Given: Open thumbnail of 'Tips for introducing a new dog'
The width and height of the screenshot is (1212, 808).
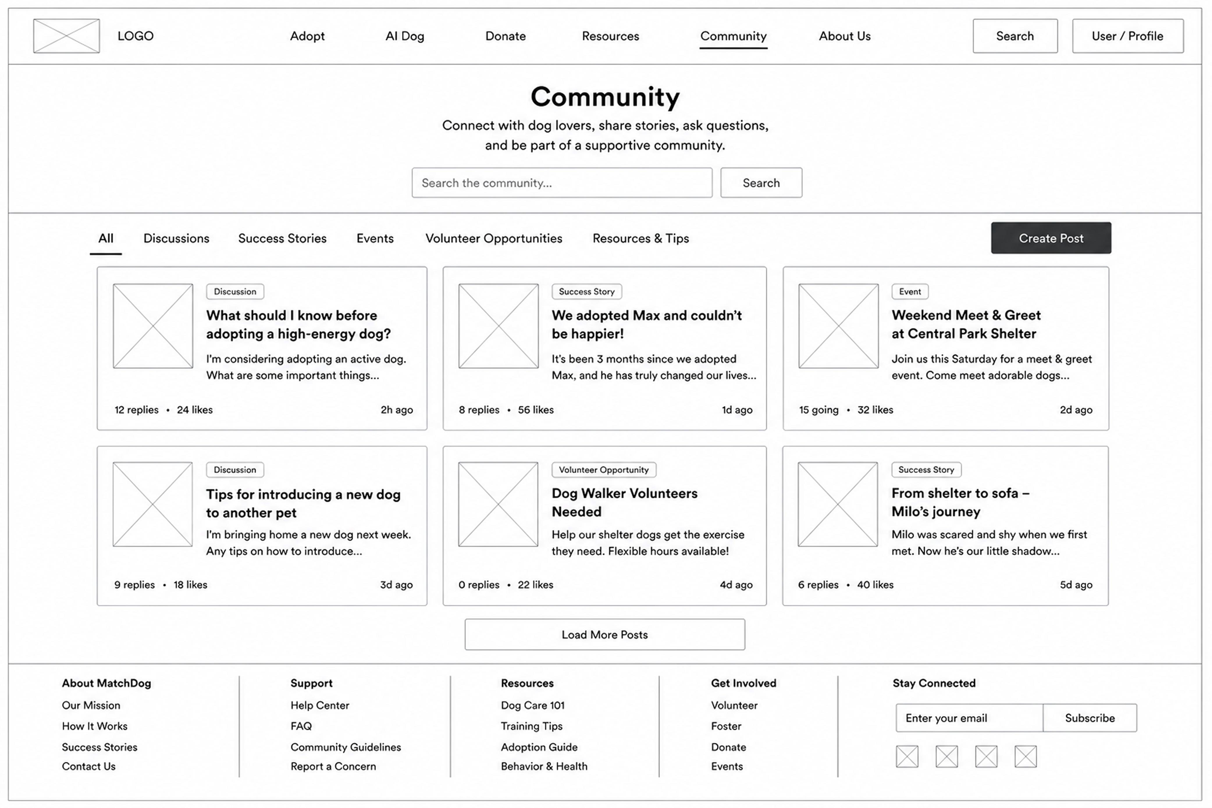Looking at the screenshot, I should point(152,504).
